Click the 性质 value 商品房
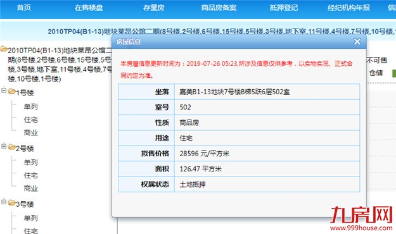 189,123
